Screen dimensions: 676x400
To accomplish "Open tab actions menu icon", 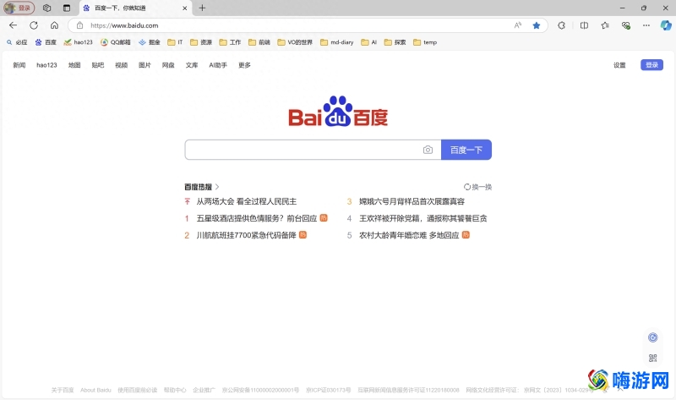I will [67, 8].
